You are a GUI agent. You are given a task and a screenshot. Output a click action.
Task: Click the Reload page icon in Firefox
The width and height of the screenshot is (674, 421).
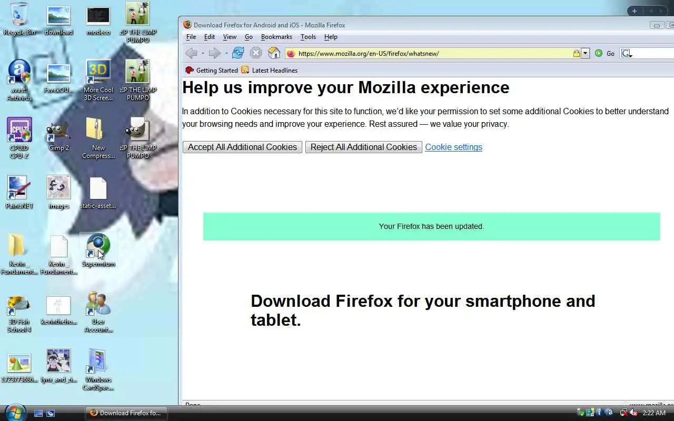pos(238,53)
